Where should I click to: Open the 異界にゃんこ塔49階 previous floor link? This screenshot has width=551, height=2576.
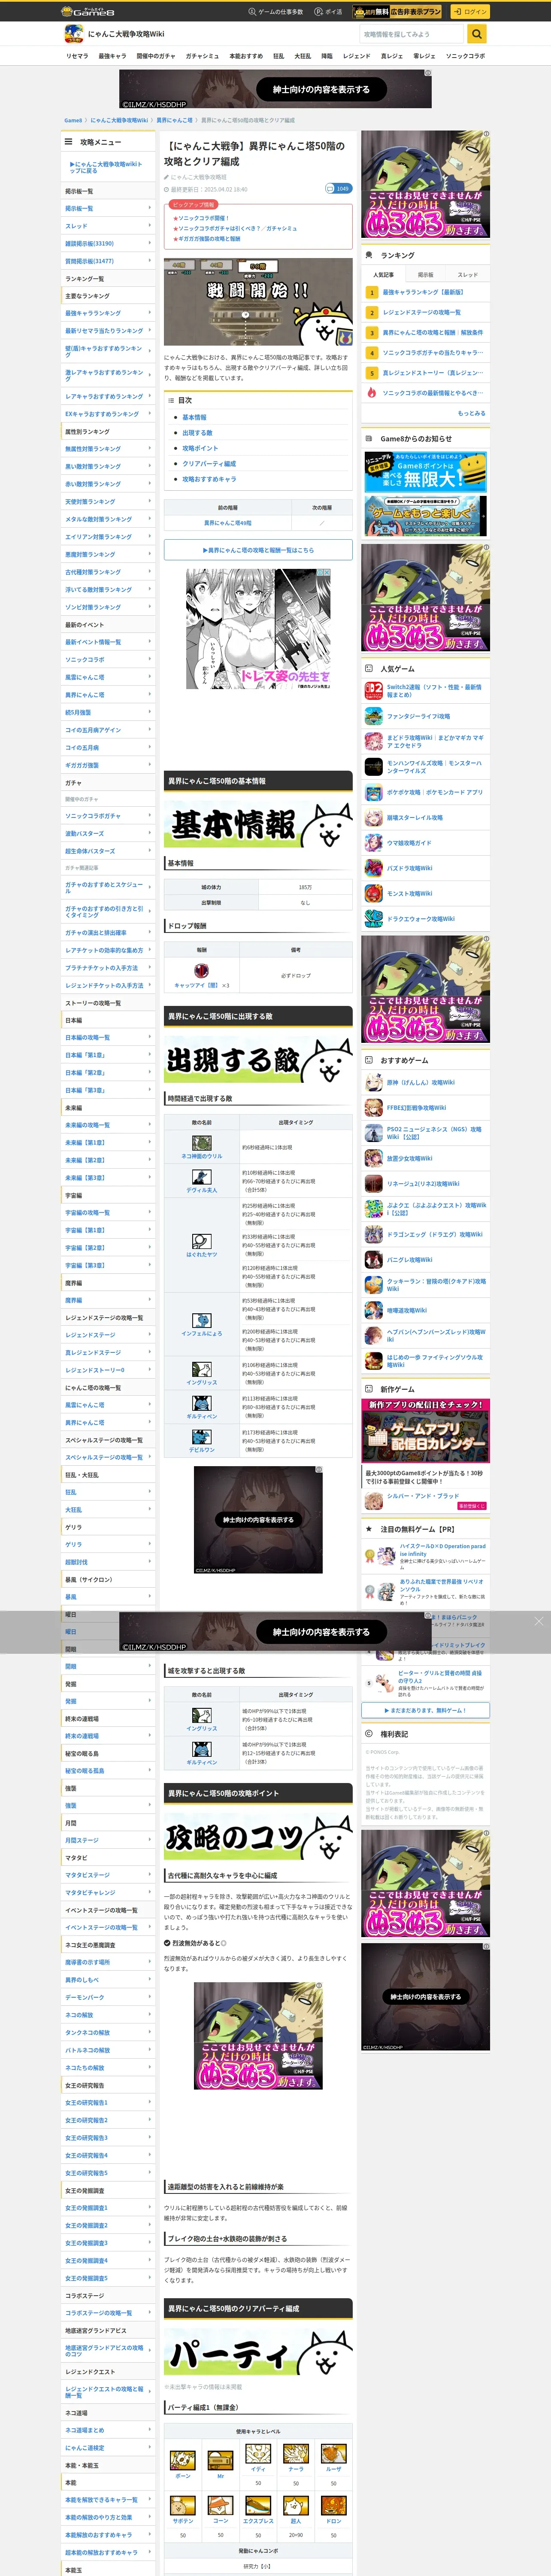[x=228, y=522]
